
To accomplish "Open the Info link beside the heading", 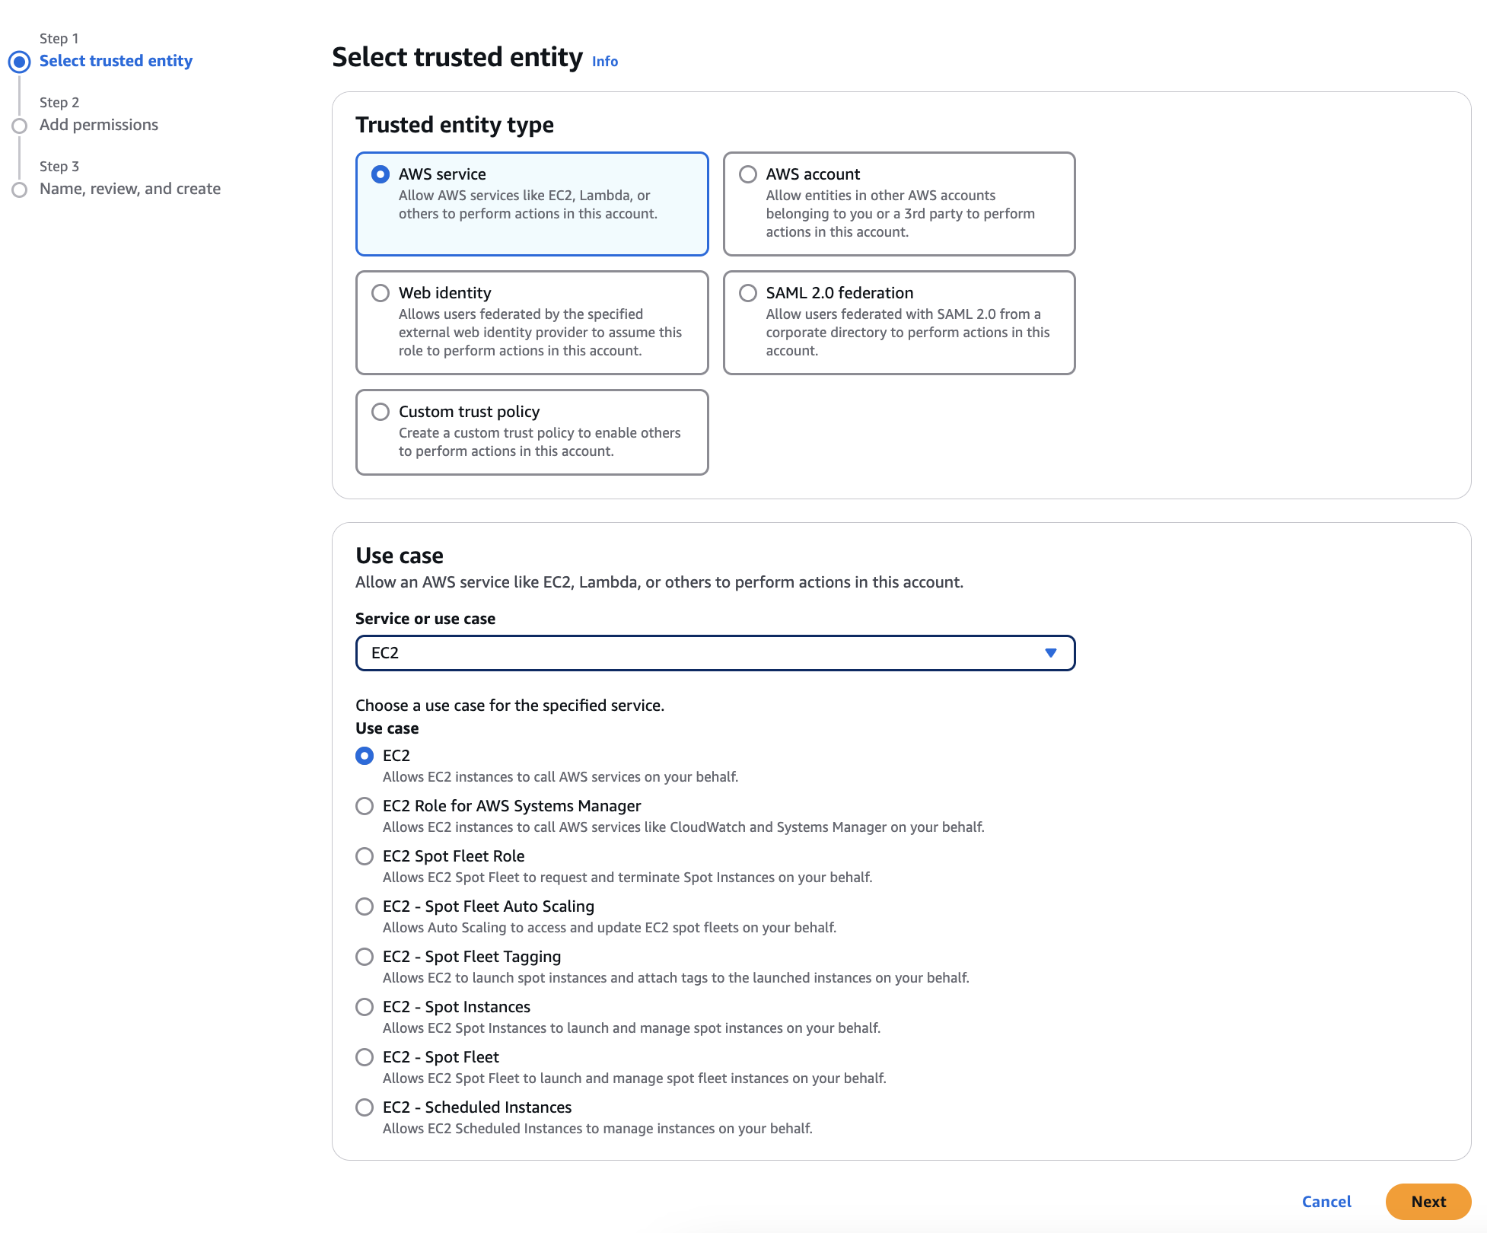I will pos(605,62).
